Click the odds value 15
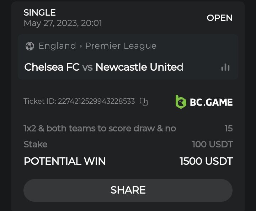 (x=228, y=128)
